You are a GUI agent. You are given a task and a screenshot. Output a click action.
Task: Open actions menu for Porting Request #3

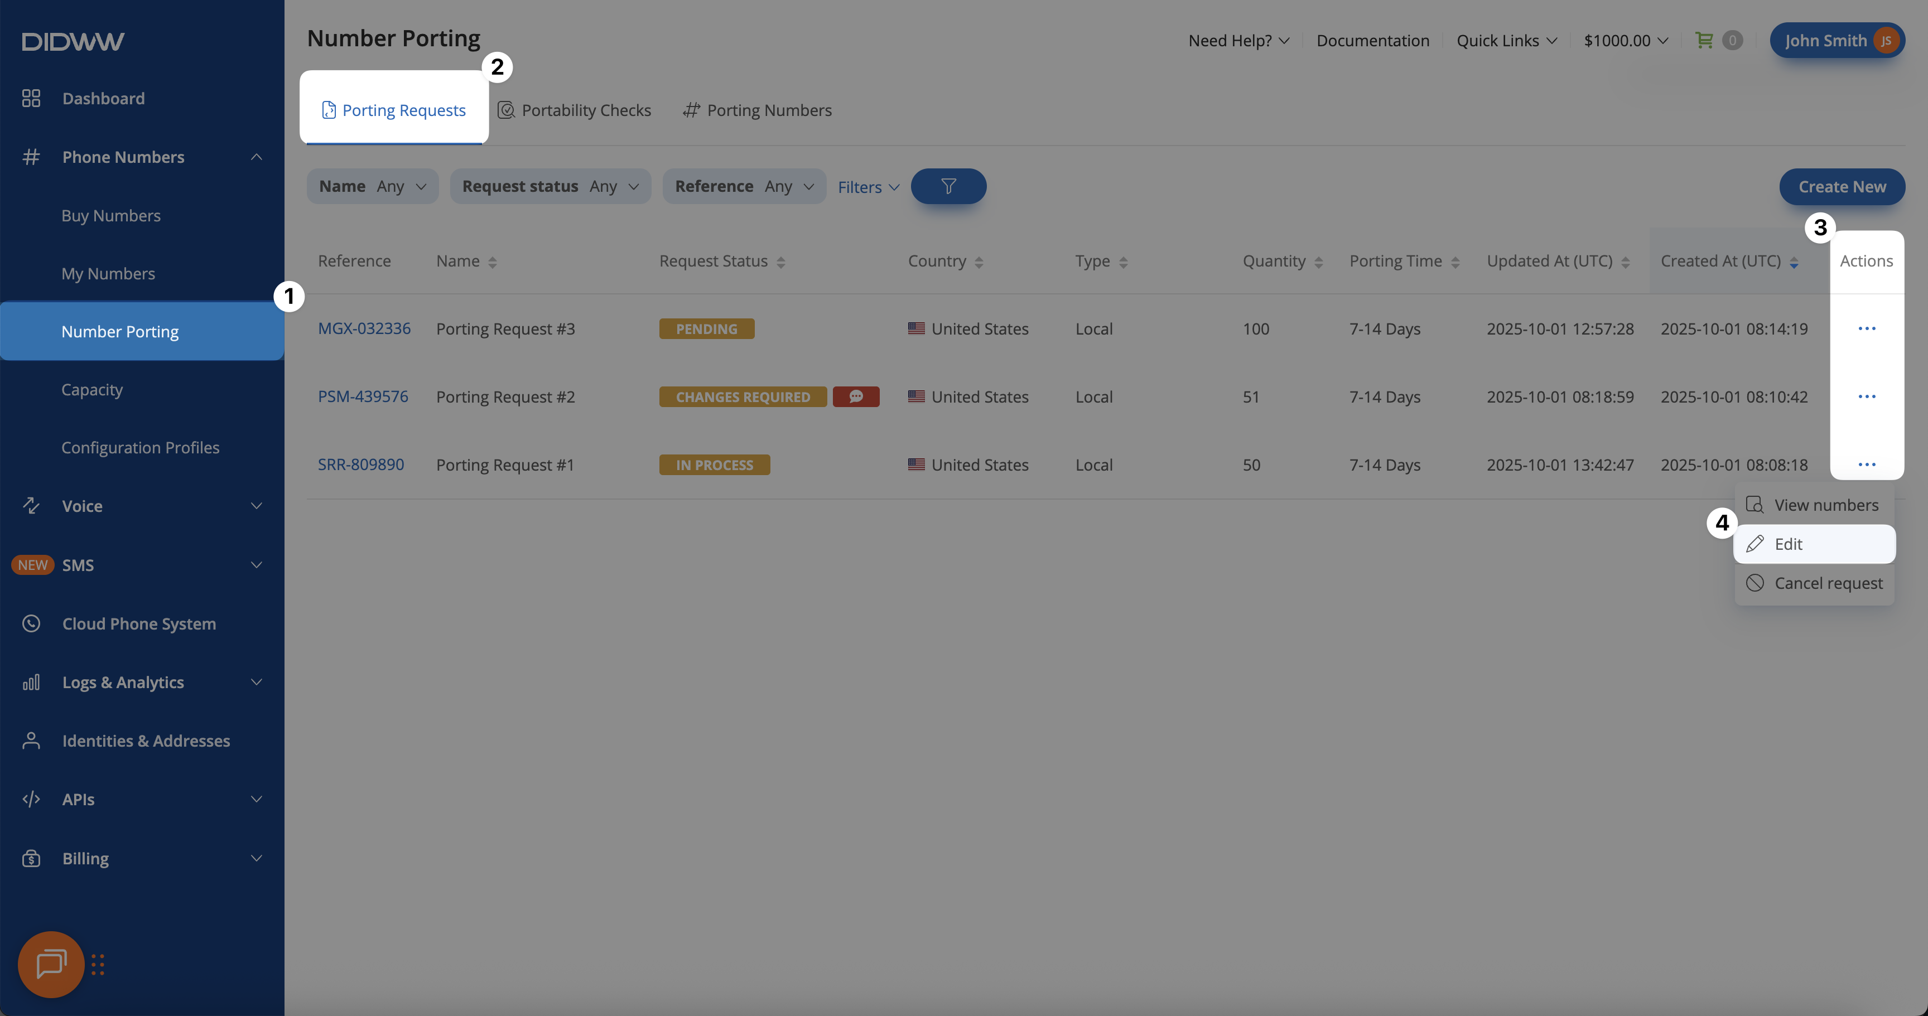pyautogui.click(x=1867, y=328)
